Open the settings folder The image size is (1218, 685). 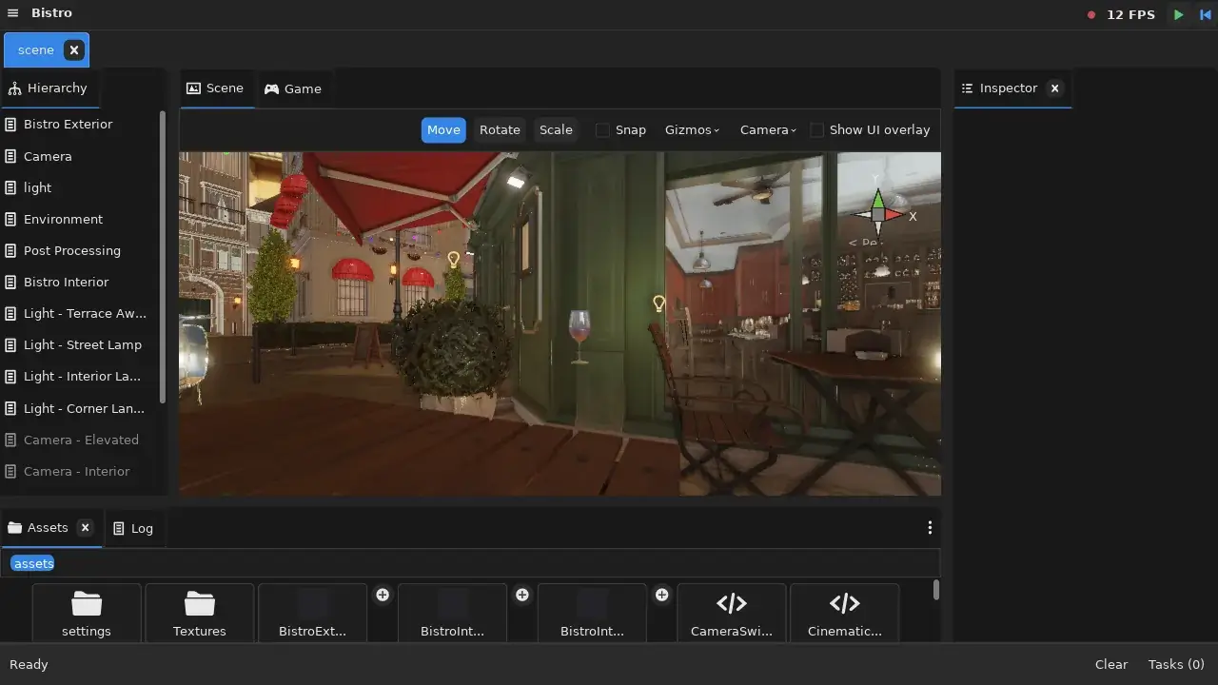pyautogui.click(x=87, y=613)
